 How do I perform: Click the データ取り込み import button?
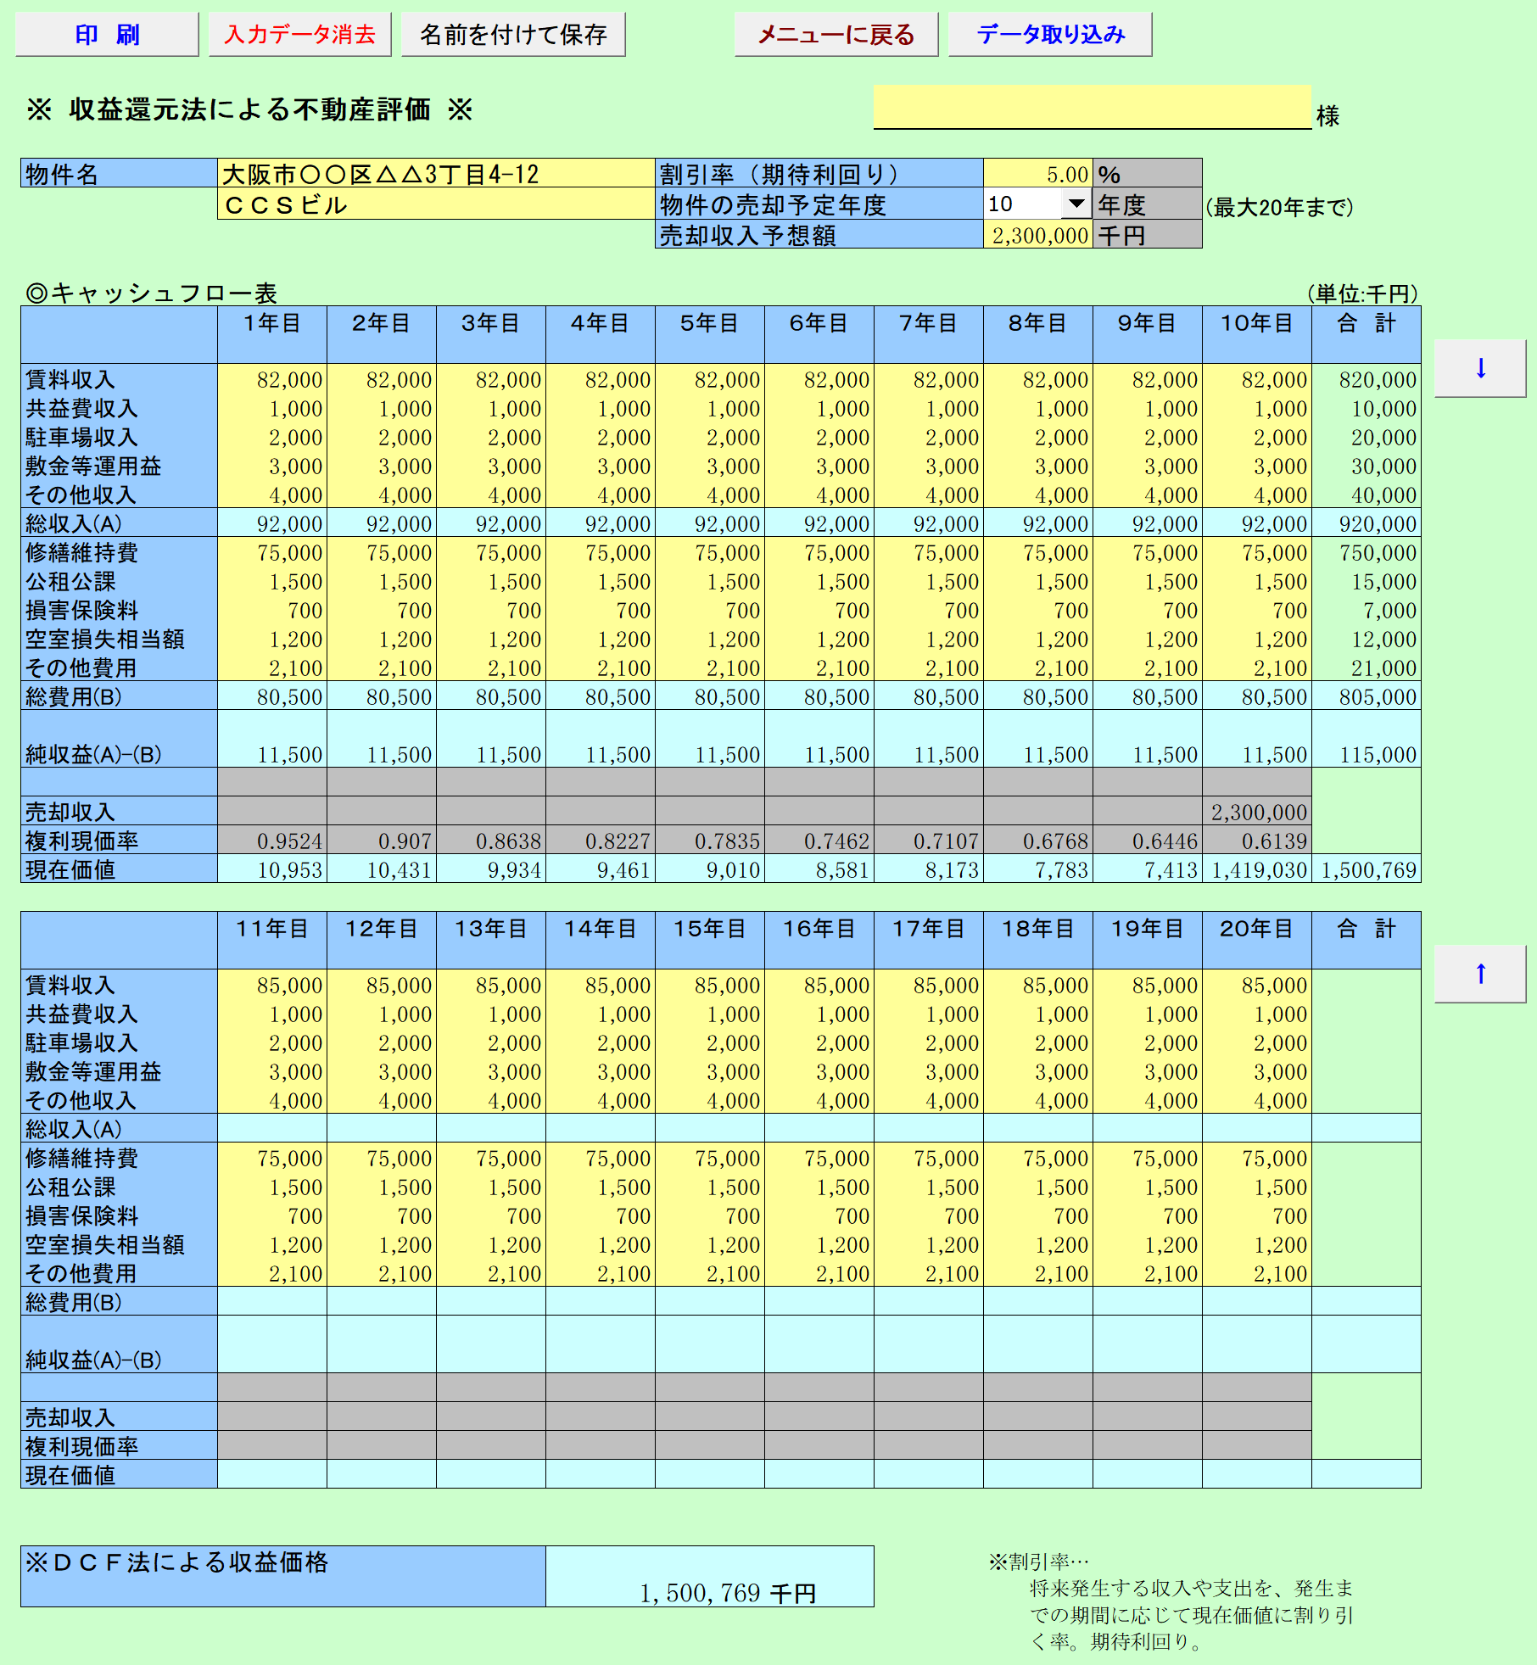[1050, 35]
